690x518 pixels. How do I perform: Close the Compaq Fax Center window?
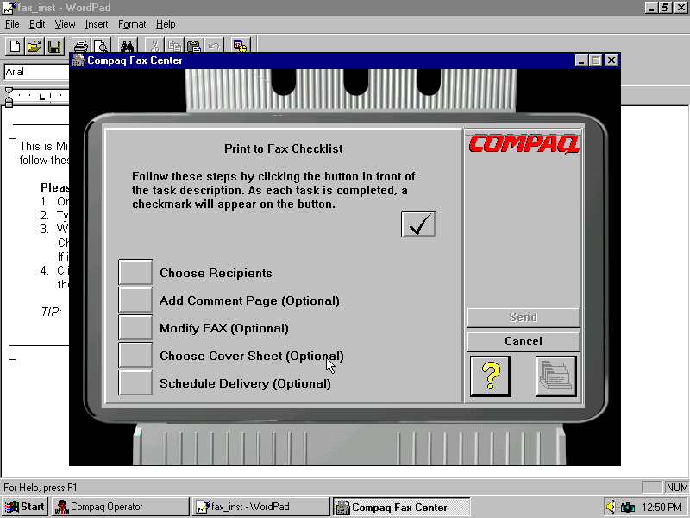(x=612, y=60)
